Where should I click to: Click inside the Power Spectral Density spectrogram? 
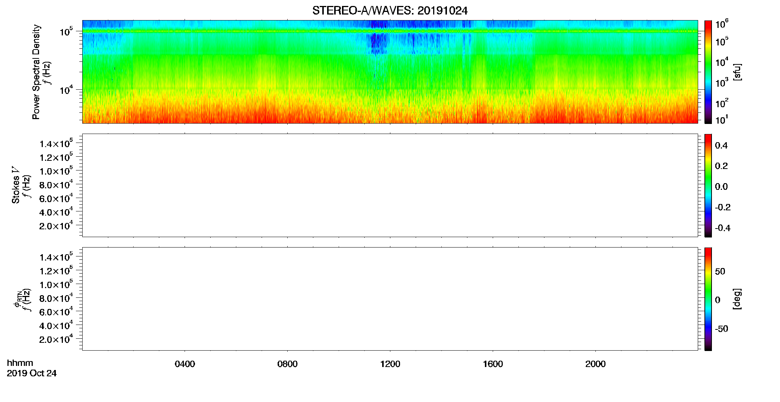[390, 72]
